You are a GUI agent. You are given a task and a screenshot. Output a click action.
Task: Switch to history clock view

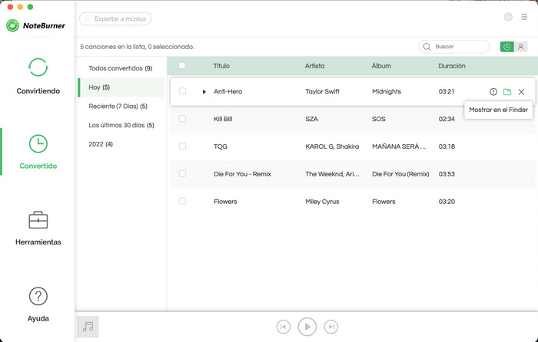tap(506, 47)
